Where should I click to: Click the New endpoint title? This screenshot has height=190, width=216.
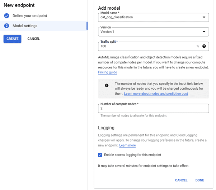19,5
